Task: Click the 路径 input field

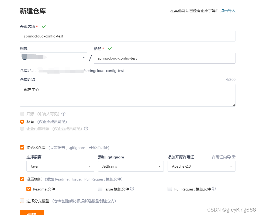Action: [165, 58]
